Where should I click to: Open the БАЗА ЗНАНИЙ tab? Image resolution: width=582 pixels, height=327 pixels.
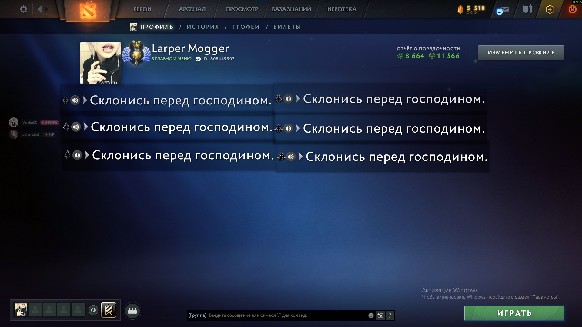point(291,9)
